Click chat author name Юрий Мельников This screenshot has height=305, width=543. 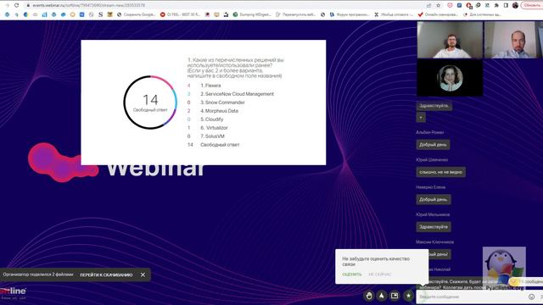click(x=433, y=214)
